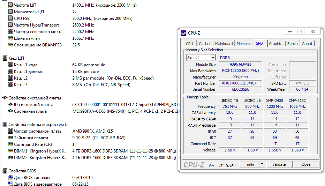325x186 pixels.
Task: Click the icon beside Чипсет системной платы
Action: pos(10,131)
